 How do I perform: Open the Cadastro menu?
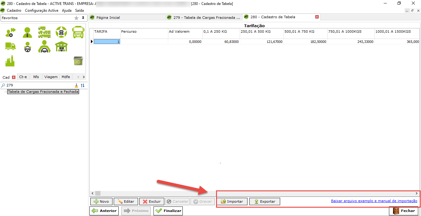[14, 10]
